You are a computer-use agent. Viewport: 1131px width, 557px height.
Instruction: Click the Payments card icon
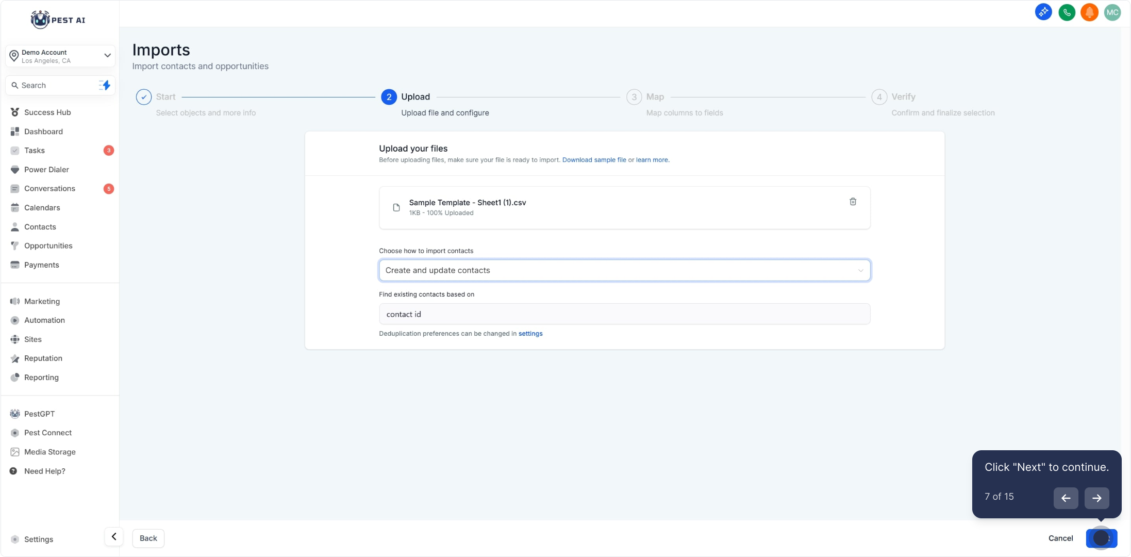[15, 265]
